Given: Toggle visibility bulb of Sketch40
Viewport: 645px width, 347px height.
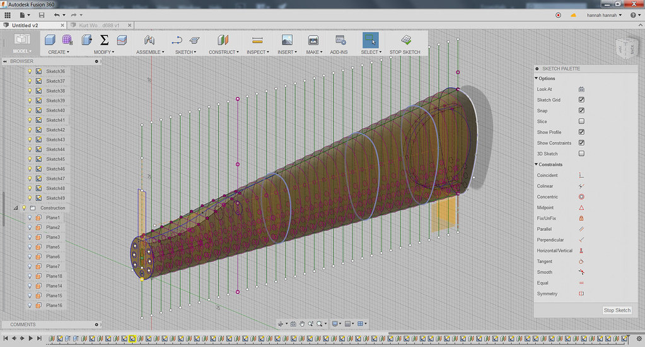Looking at the screenshot, I should [30, 110].
